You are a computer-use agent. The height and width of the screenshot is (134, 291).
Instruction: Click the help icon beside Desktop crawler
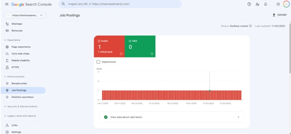coord(251,26)
